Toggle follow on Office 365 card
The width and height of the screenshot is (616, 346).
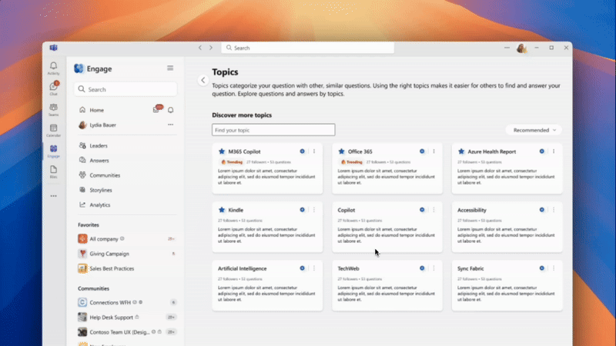[x=422, y=151]
